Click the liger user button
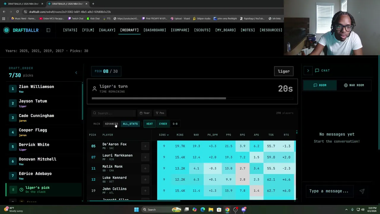 pos(284,71)
